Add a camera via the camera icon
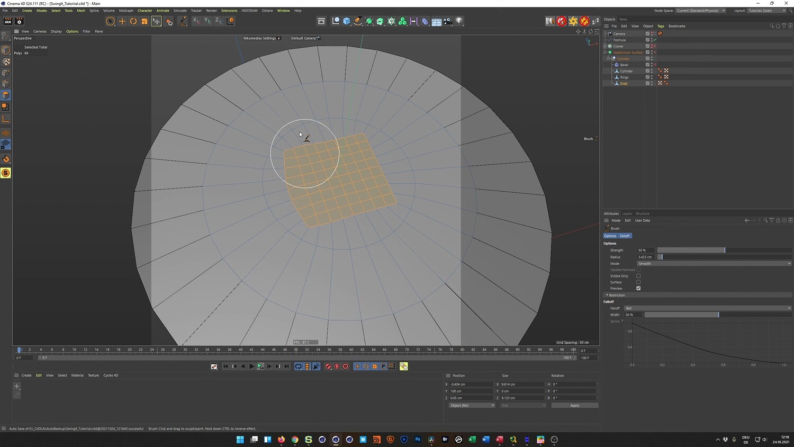The width and height of the screenshot is (794, 447). 448,21
